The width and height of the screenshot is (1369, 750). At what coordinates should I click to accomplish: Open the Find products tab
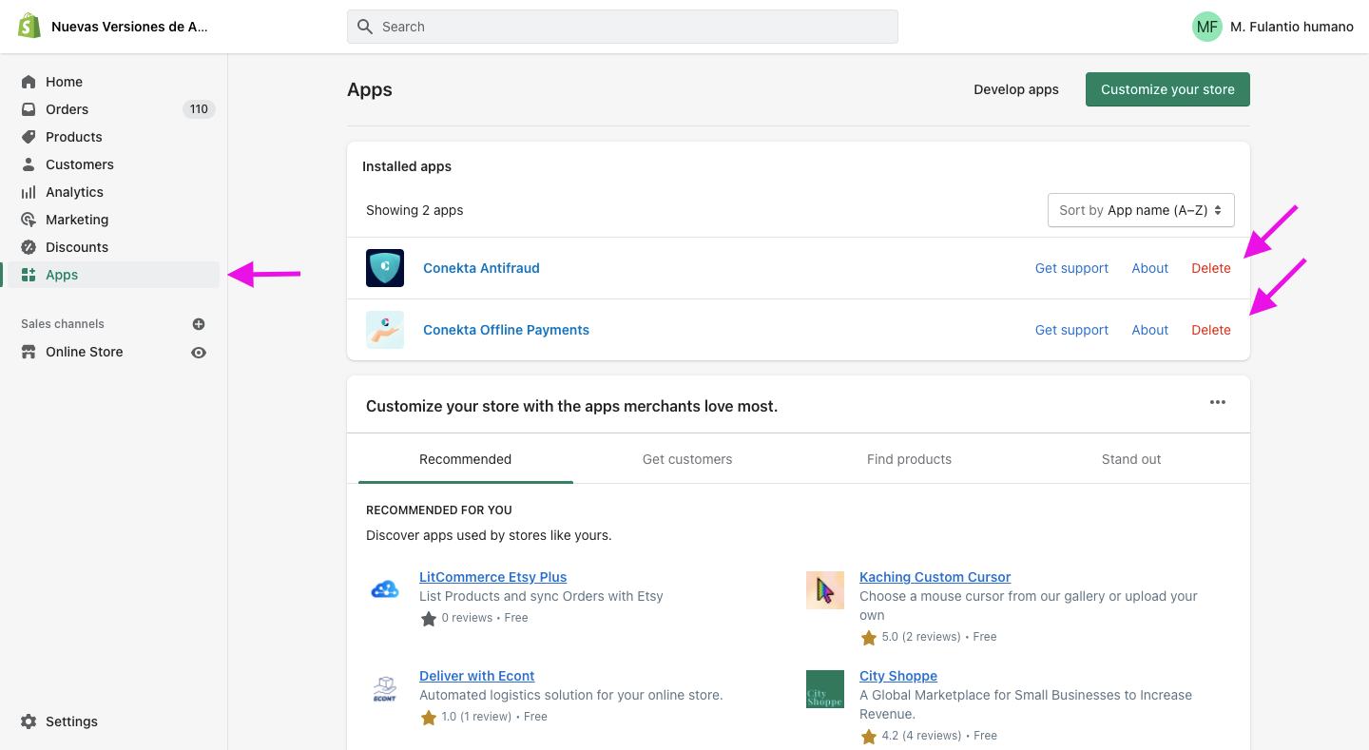click(909, 459)
